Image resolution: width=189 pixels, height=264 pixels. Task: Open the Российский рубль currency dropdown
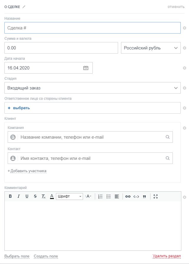pos(151,48)
